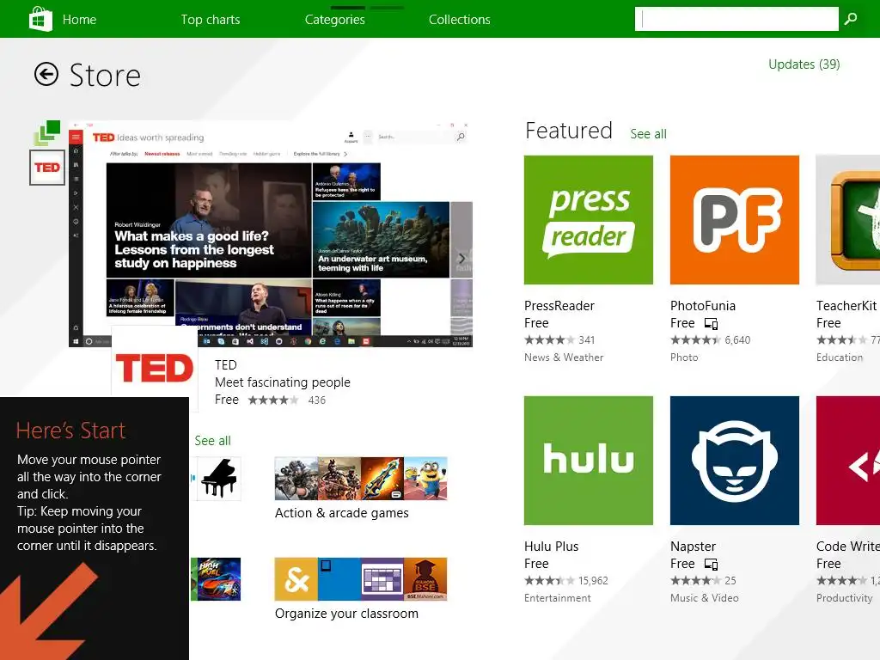Click the News & Weather category text
The height and width of the screenshot is (660, 880).
pos(564,357)
